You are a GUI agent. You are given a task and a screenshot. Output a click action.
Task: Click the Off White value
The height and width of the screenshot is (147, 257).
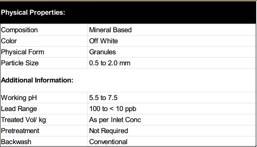point(103,41)
